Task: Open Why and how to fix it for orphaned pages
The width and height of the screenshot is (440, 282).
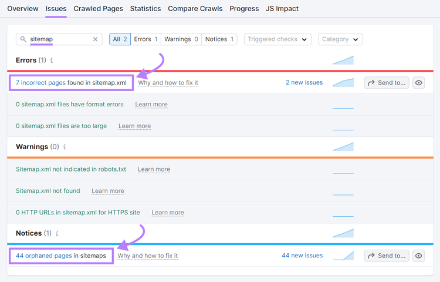Action: click(148, 256)
